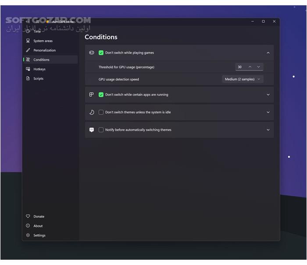Click the Threshold for GPU usage label
The width and height of the screenshot is (307, 265).
[126, 67]
